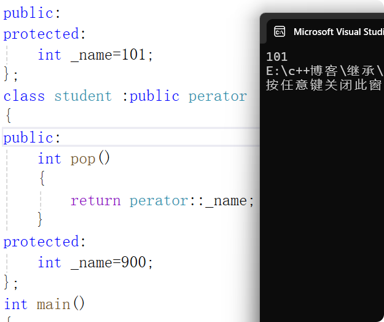This screenshot has width=384, height=322.
Task: Select the Microsoft Visual Studio console tab
Action: tap(325, 31)
